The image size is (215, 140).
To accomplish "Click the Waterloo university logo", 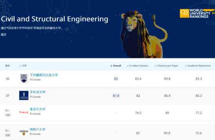I will [x=24, y=133].
